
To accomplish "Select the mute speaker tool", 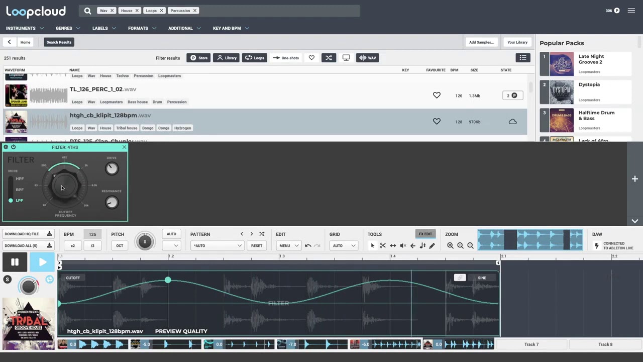I will coord(403,246).
